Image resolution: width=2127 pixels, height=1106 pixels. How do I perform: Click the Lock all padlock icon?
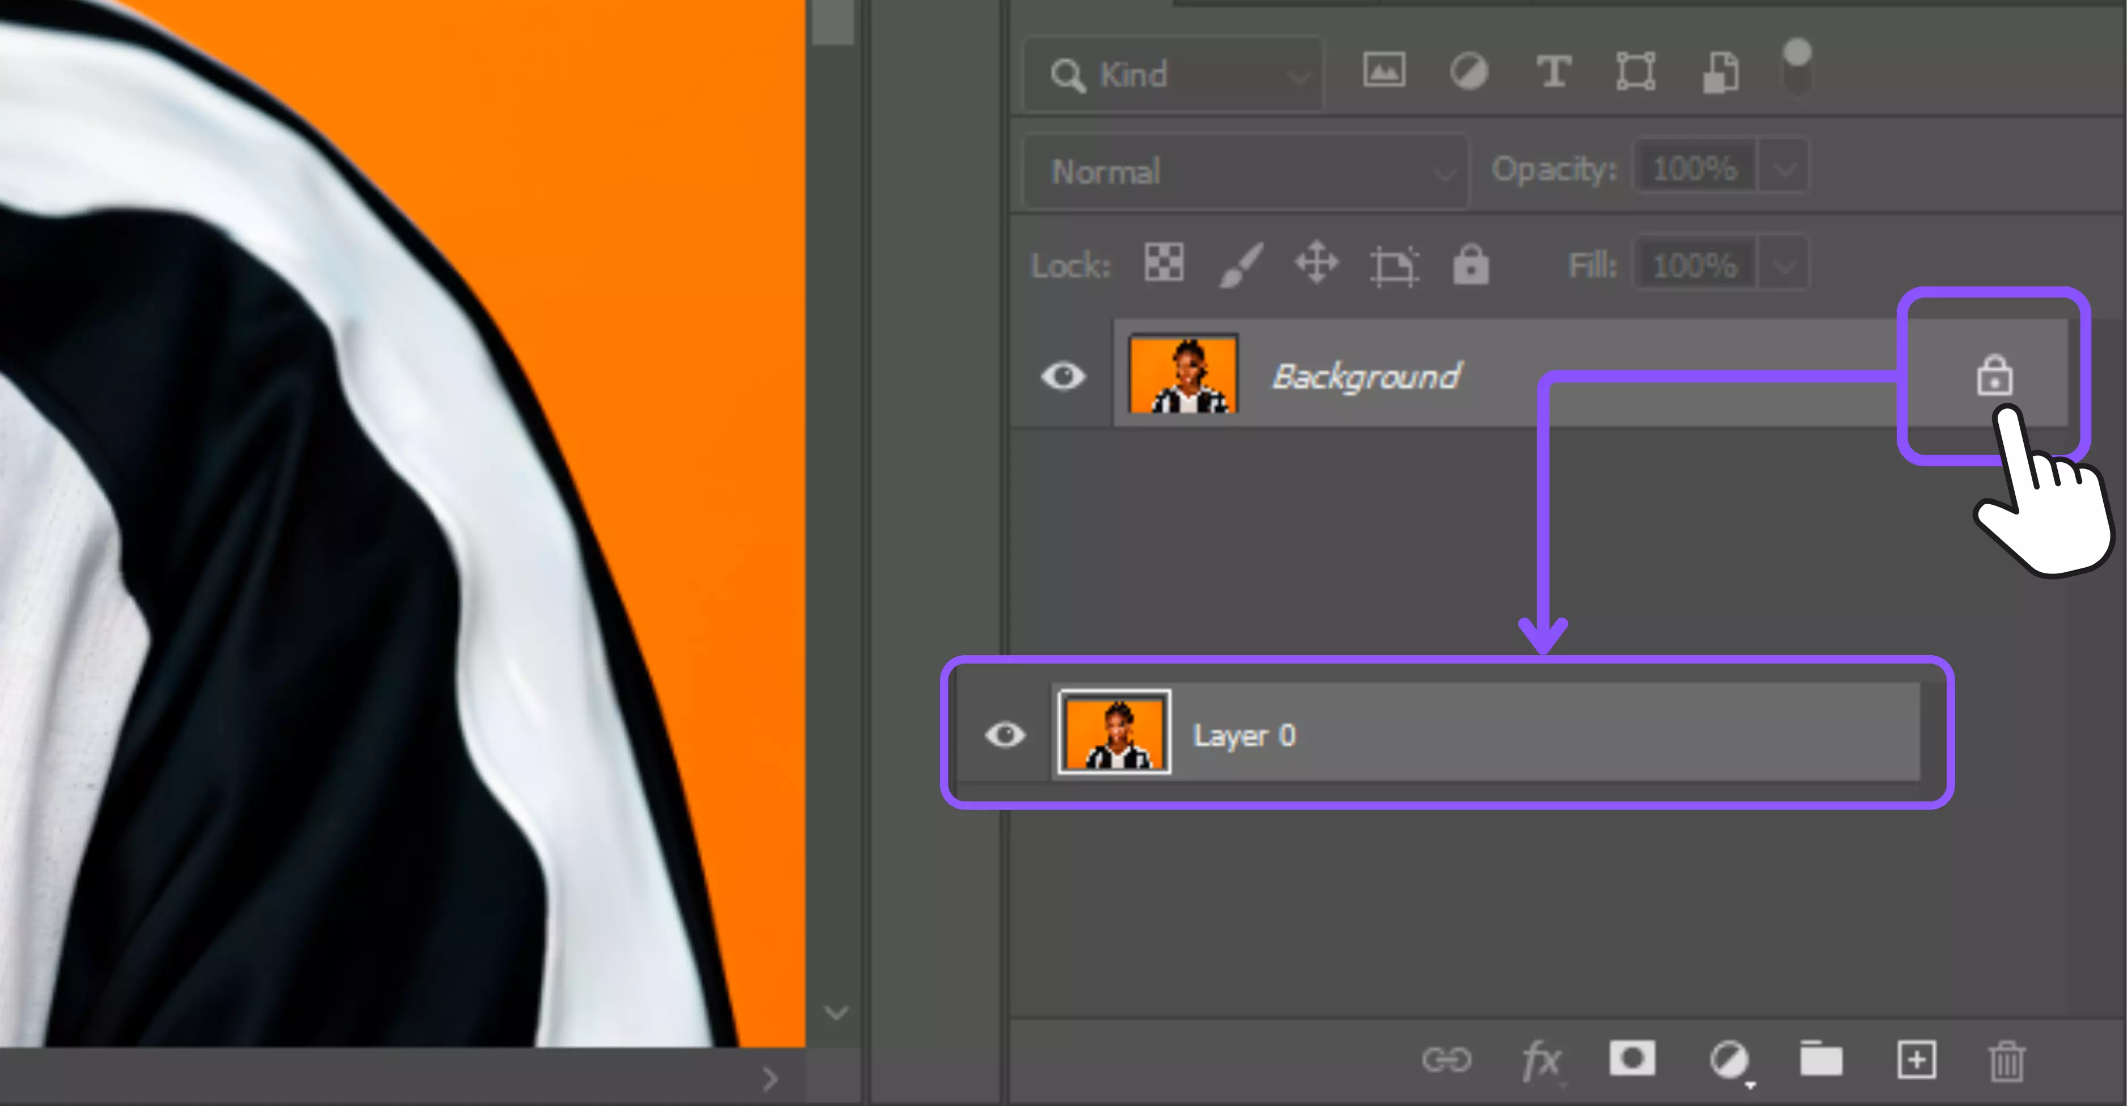pyautogui.click(x=1471, y=265)
